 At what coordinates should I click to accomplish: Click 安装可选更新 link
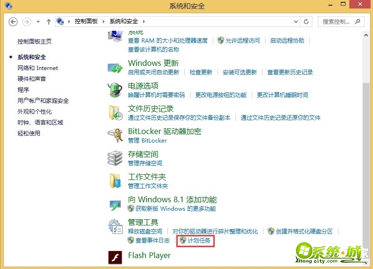tap(239, 72)
